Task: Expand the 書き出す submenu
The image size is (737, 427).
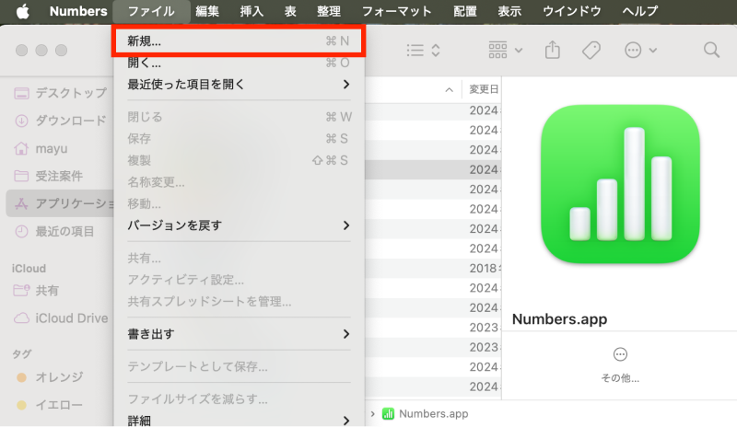Action: 239,334
